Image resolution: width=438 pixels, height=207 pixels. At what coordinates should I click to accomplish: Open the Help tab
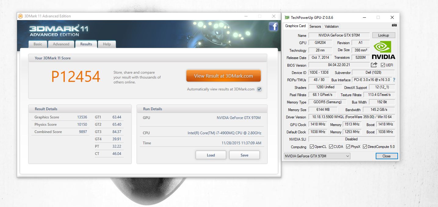point(107,44)
